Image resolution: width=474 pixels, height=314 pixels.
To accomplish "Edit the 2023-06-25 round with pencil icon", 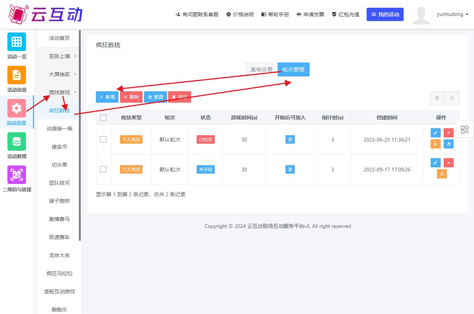I will 436,133.
